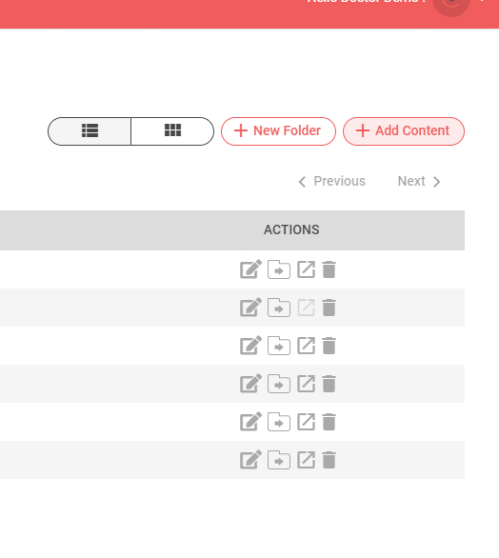Viewport: 499px width, 558px height.
Task: Delete the first row item
Action: [329, 269]
